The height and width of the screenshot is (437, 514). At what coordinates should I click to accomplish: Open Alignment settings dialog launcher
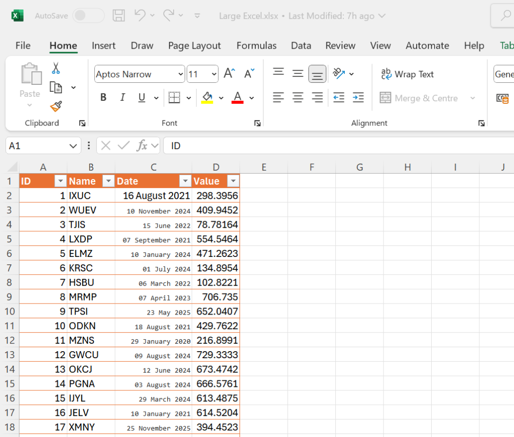pyautogui.click(x=481, y=123)
